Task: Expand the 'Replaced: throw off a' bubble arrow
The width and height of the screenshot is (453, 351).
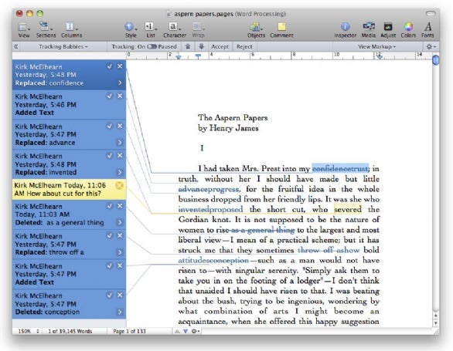Action: tap(120, 252)
